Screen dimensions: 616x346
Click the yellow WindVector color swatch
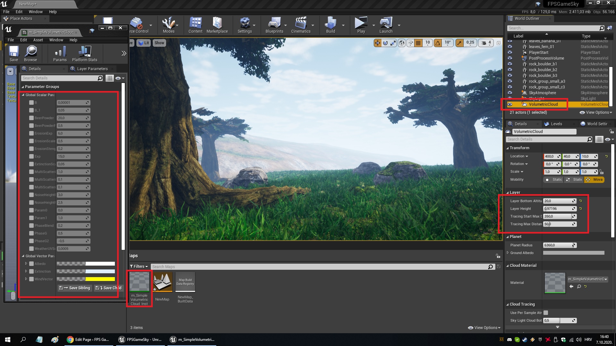[100, 279]
